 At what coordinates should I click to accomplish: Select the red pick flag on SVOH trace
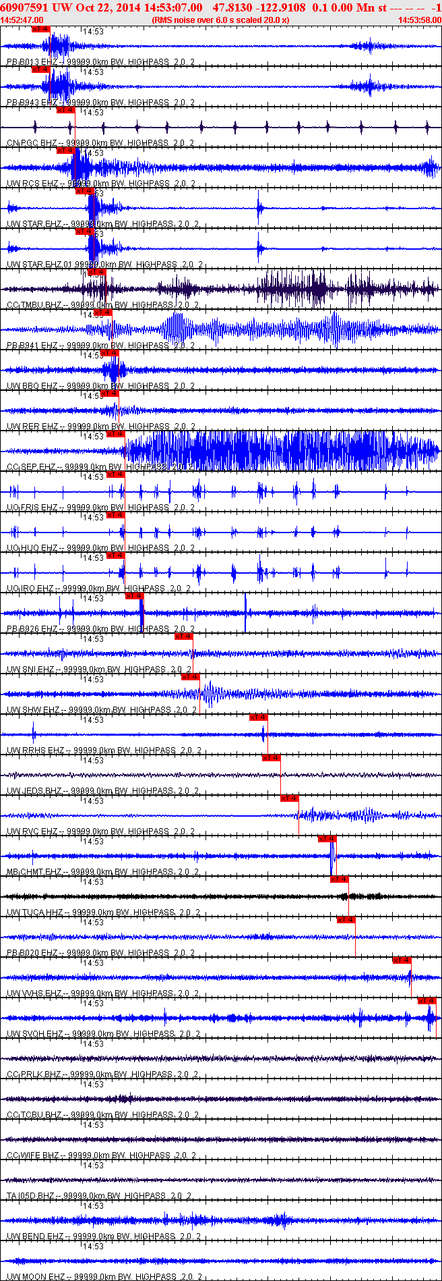pyautogui.click(x=427, y=1001)
